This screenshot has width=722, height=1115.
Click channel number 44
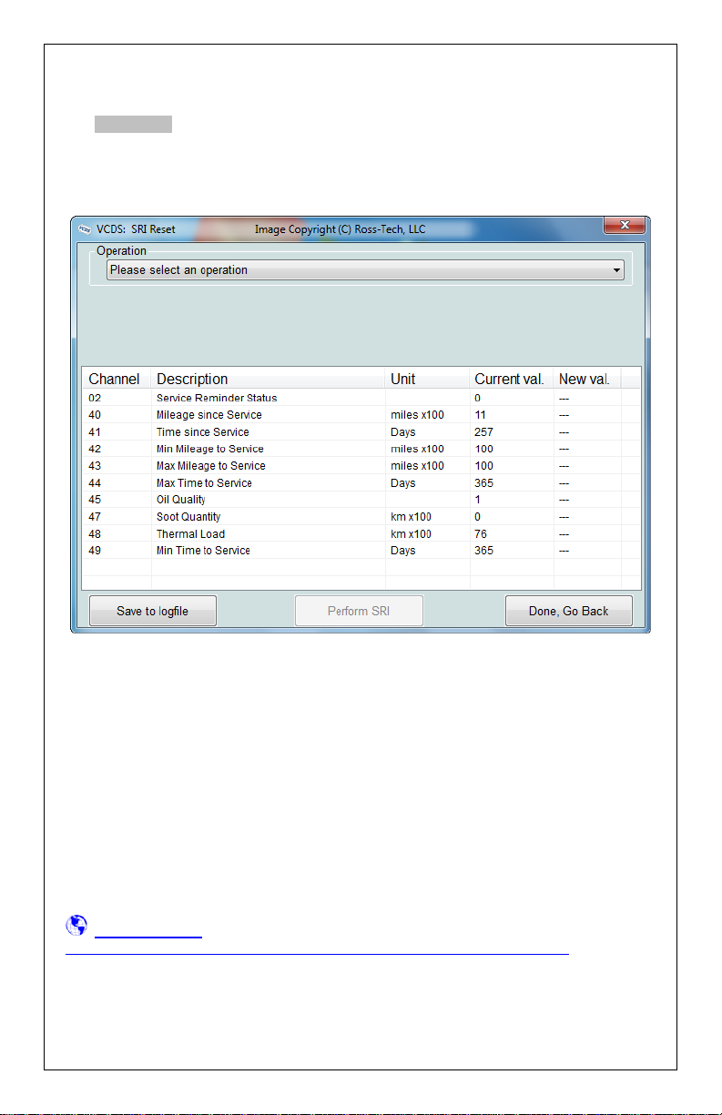95,483
